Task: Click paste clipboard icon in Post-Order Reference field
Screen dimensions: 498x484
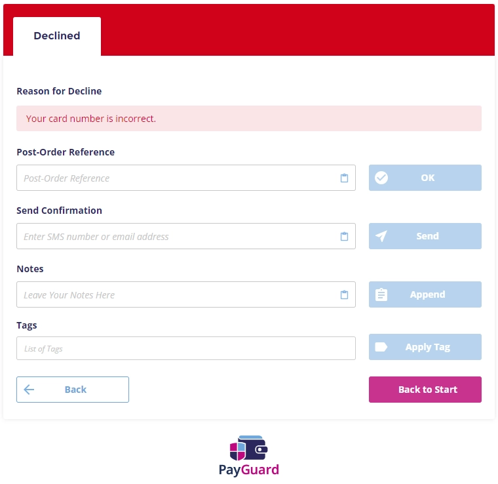Action: click(344, 178)
